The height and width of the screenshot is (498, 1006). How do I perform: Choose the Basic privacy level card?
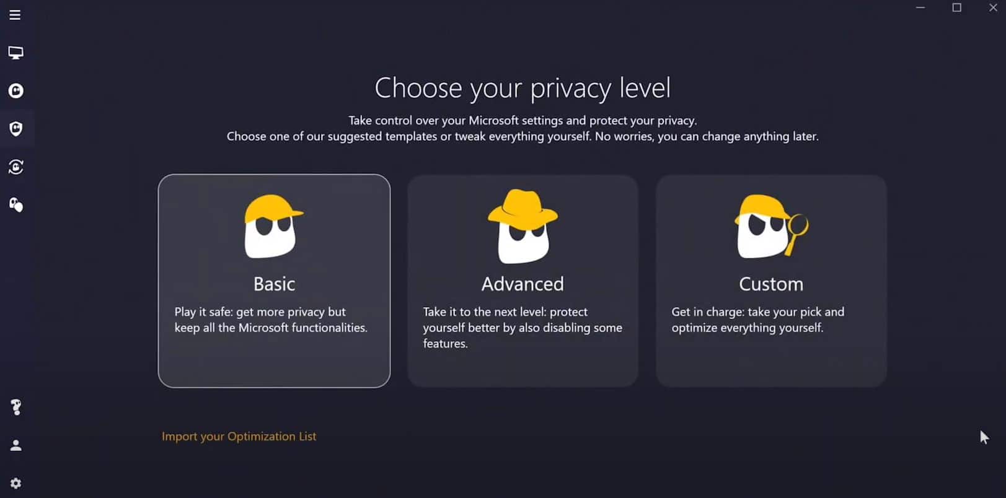pyautogui.click(x=274, y=281)
